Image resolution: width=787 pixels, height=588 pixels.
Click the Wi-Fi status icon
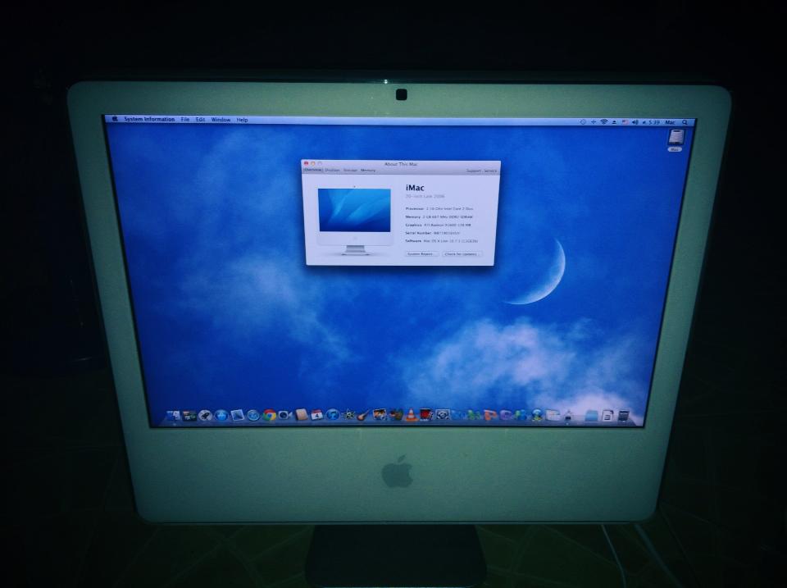pyautogui.click(x=604, y=121)
